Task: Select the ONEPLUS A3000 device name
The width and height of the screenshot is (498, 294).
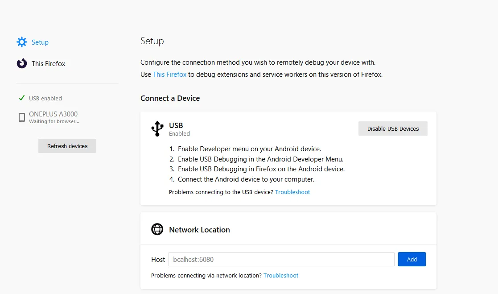Action: pos(53,114)
